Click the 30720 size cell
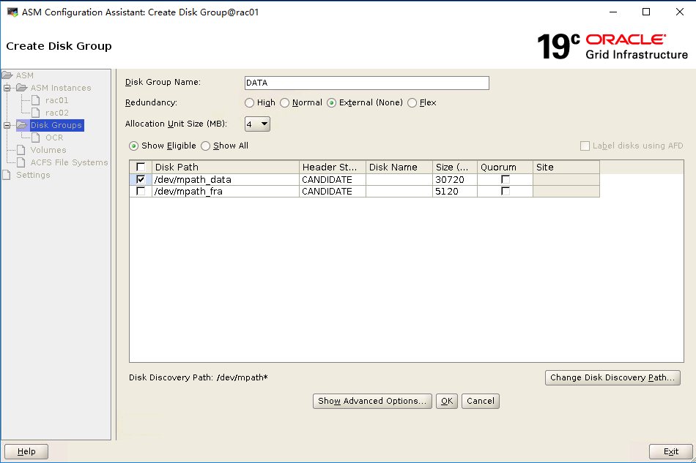The image size is (696, 463). coord(455,179)
